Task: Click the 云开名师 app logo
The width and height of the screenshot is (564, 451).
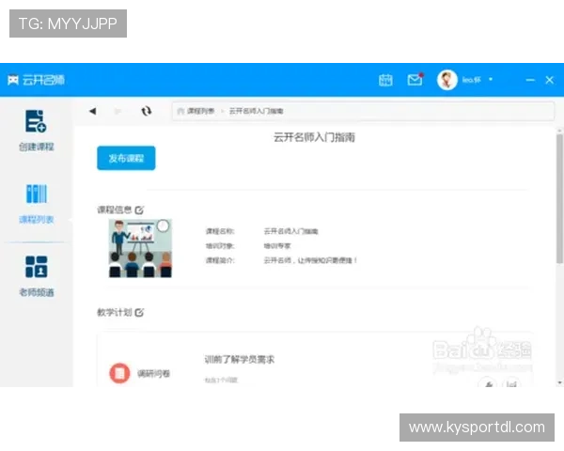Action: click(x=36, y=80)
